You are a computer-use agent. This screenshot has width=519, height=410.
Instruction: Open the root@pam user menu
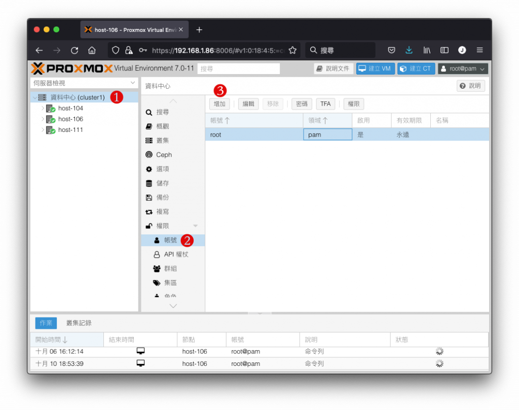[463, 69]
